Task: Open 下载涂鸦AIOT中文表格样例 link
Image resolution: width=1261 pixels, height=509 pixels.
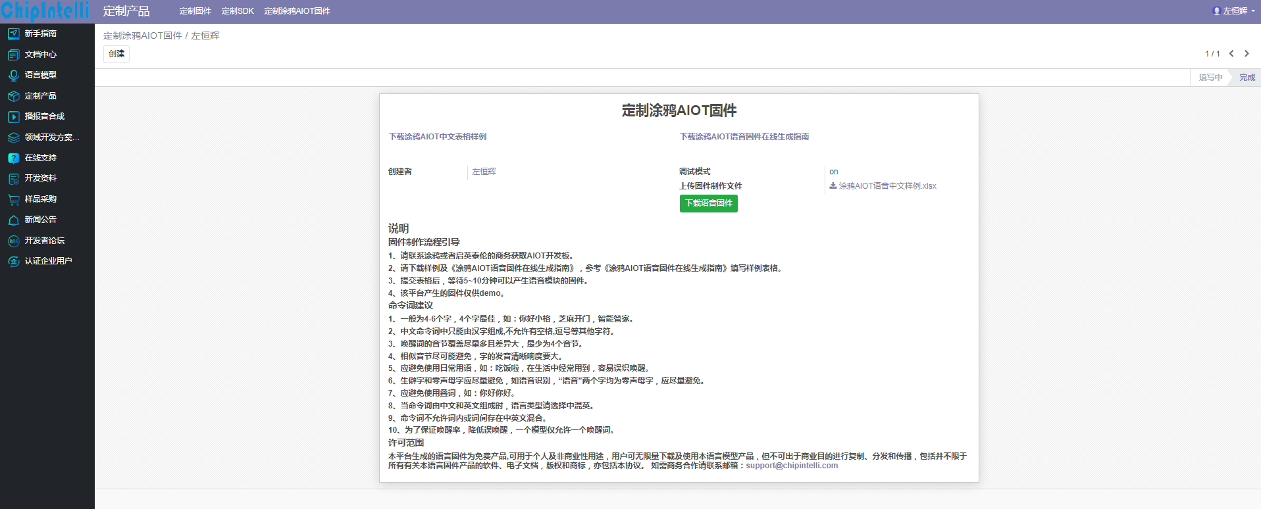Action: click(x=438, y=137)
